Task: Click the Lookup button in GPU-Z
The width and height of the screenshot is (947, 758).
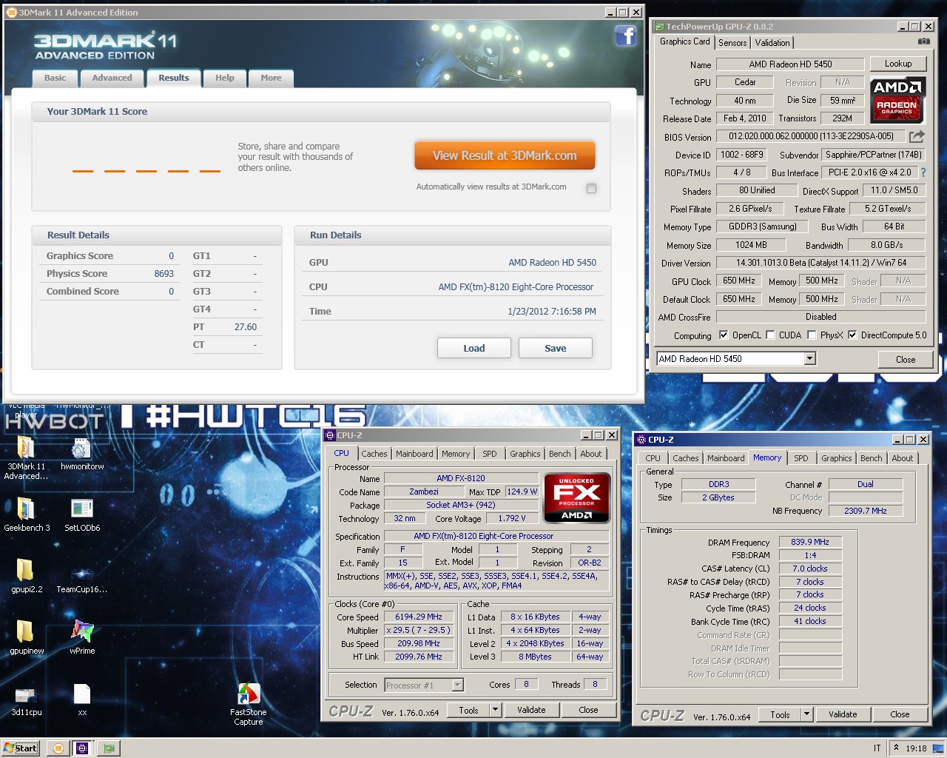Action: click(898, 64)
